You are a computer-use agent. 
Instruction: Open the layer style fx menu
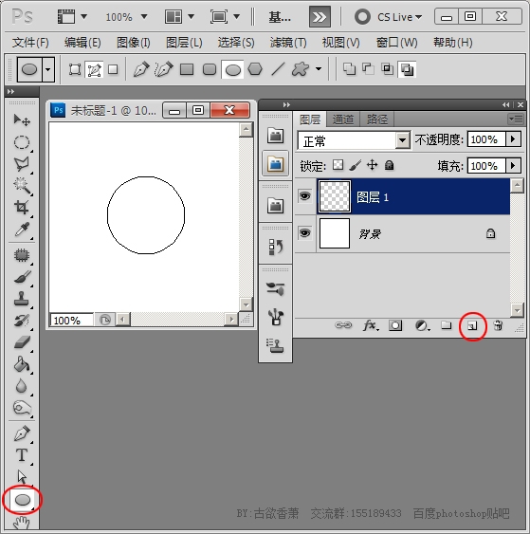click(x=371, y=326)
